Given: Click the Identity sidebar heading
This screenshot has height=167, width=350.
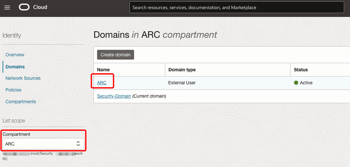Looking at the screenshot, I should [12, 35].
